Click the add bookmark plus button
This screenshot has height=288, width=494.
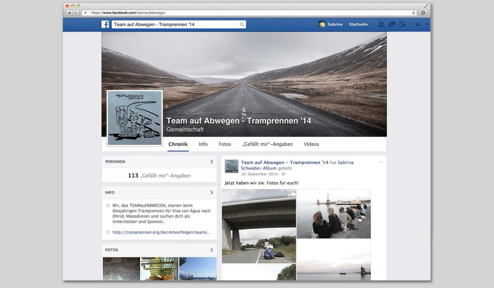[85, 13]
